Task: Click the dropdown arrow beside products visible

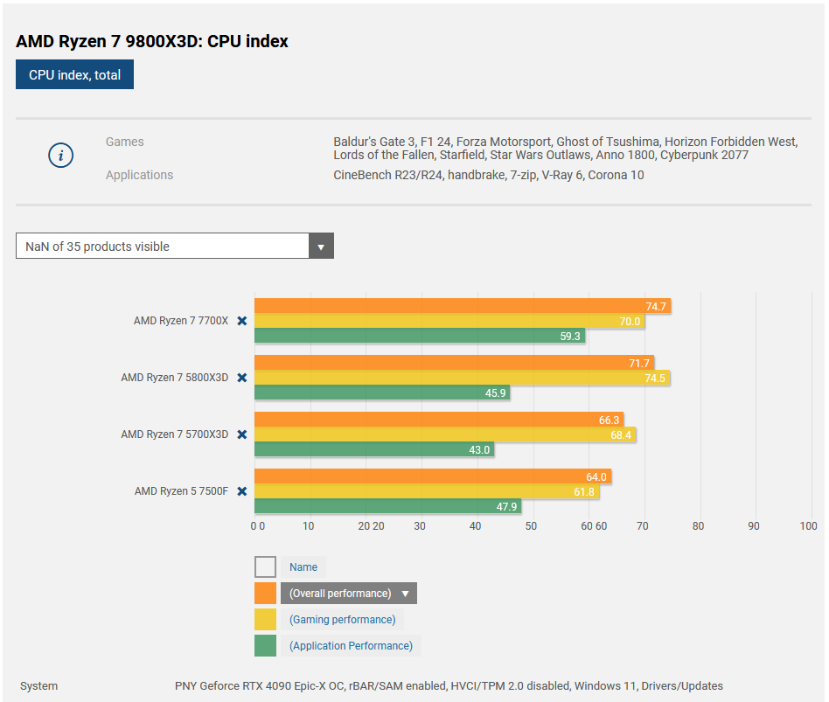Action: (x=321, y=247)
